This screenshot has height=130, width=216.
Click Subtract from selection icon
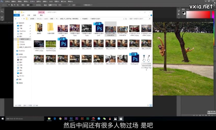tap(15, 5)
